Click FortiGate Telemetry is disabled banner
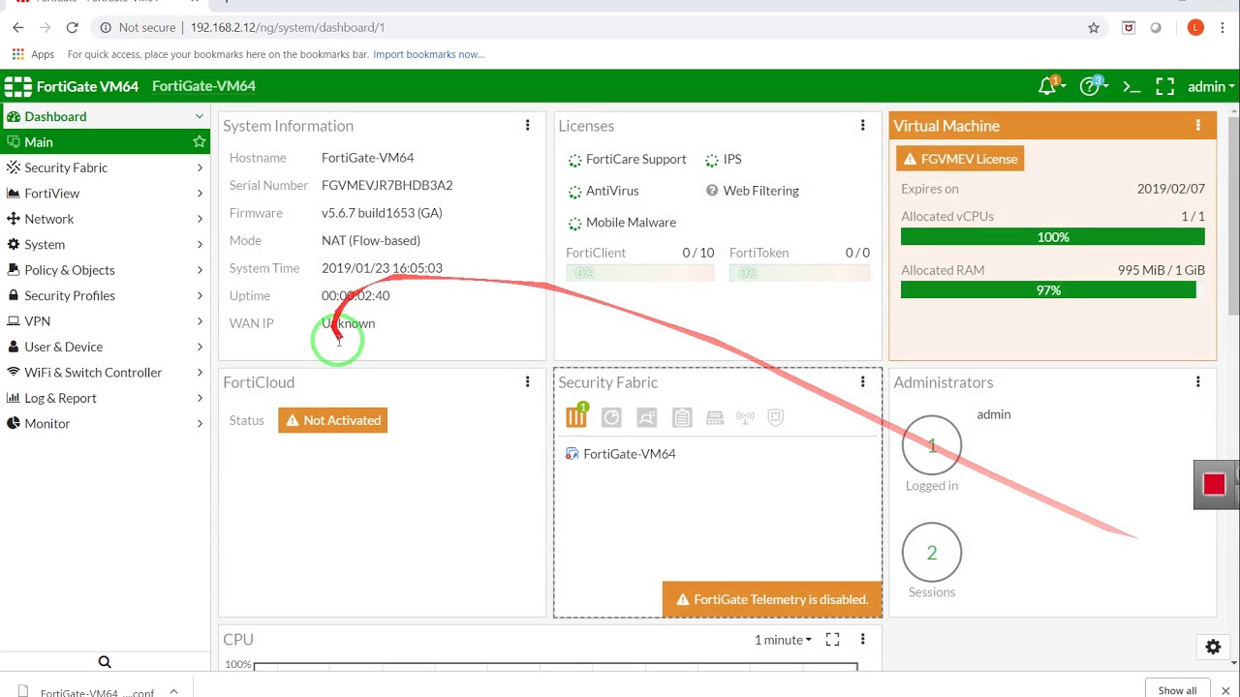 pos(772,599)
